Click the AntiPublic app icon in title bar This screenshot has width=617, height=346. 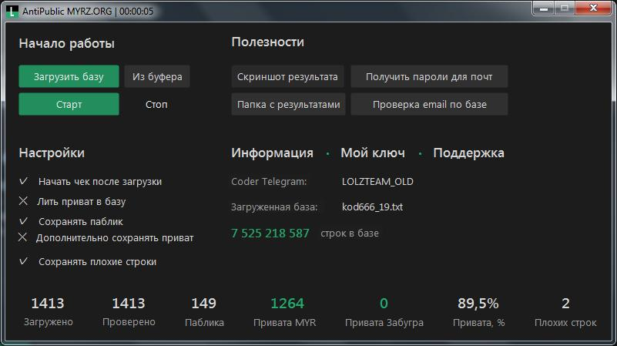(12, 11)
